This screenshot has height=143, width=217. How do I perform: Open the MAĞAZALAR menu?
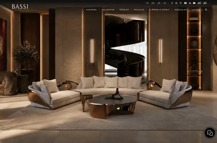[x=180, y=10]
